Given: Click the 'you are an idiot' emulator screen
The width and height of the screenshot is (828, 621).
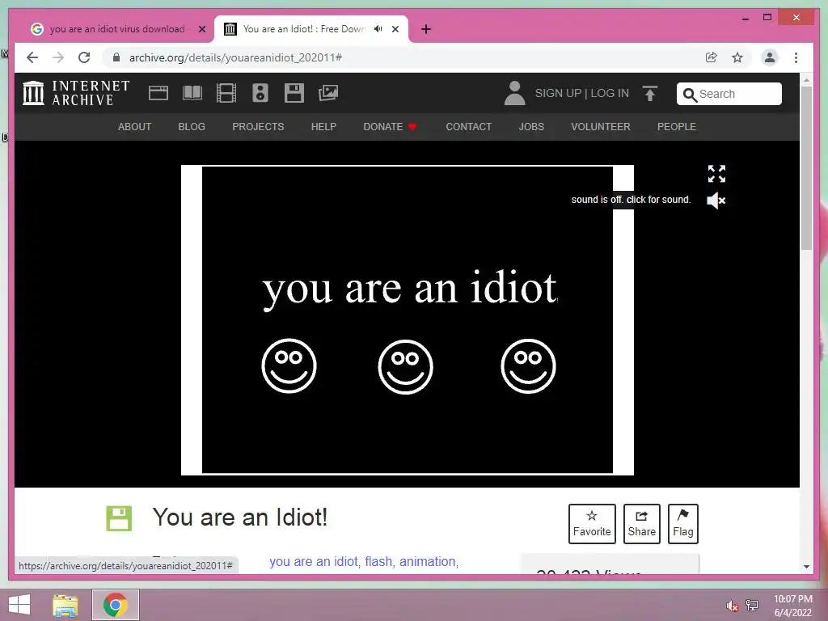Looking at the screenshot, I should 408,320.
